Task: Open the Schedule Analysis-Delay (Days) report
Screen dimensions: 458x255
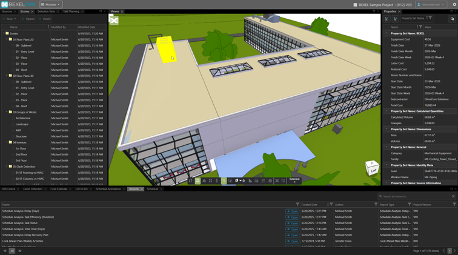Action: [x=292, y=211]
